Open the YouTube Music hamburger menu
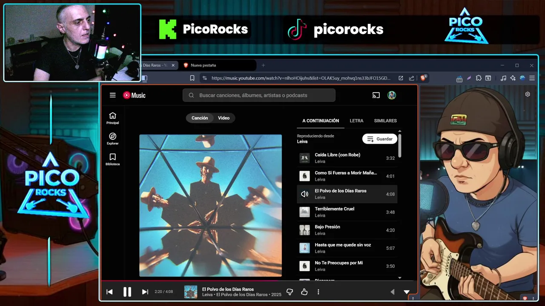The image size is (545, 306). tap(112, 95)
